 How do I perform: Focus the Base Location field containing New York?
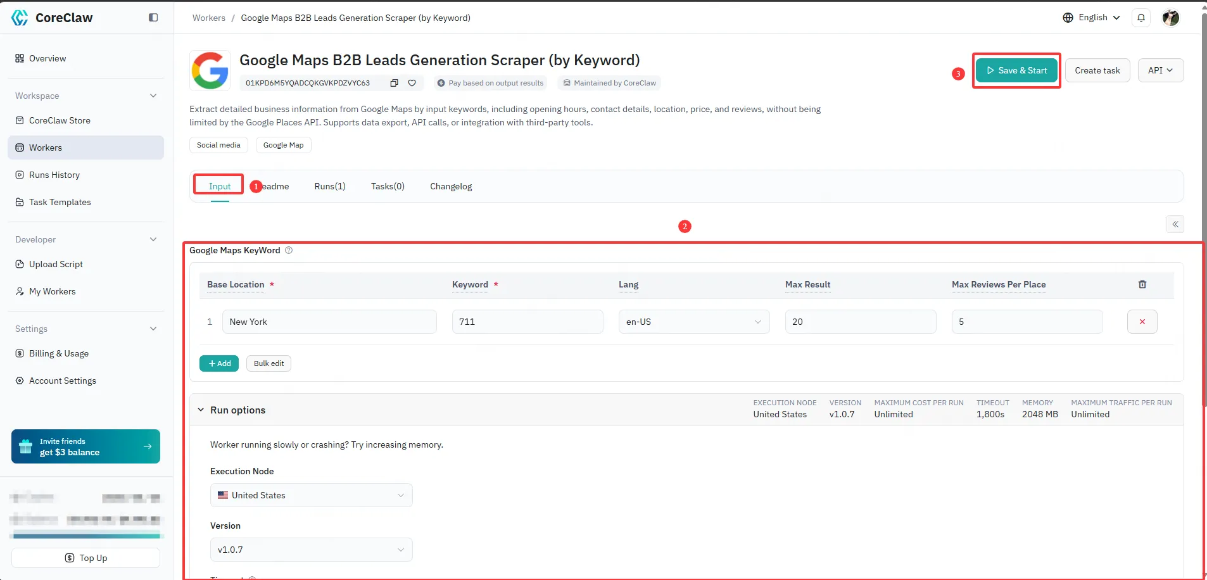click(x=329, y=322)
